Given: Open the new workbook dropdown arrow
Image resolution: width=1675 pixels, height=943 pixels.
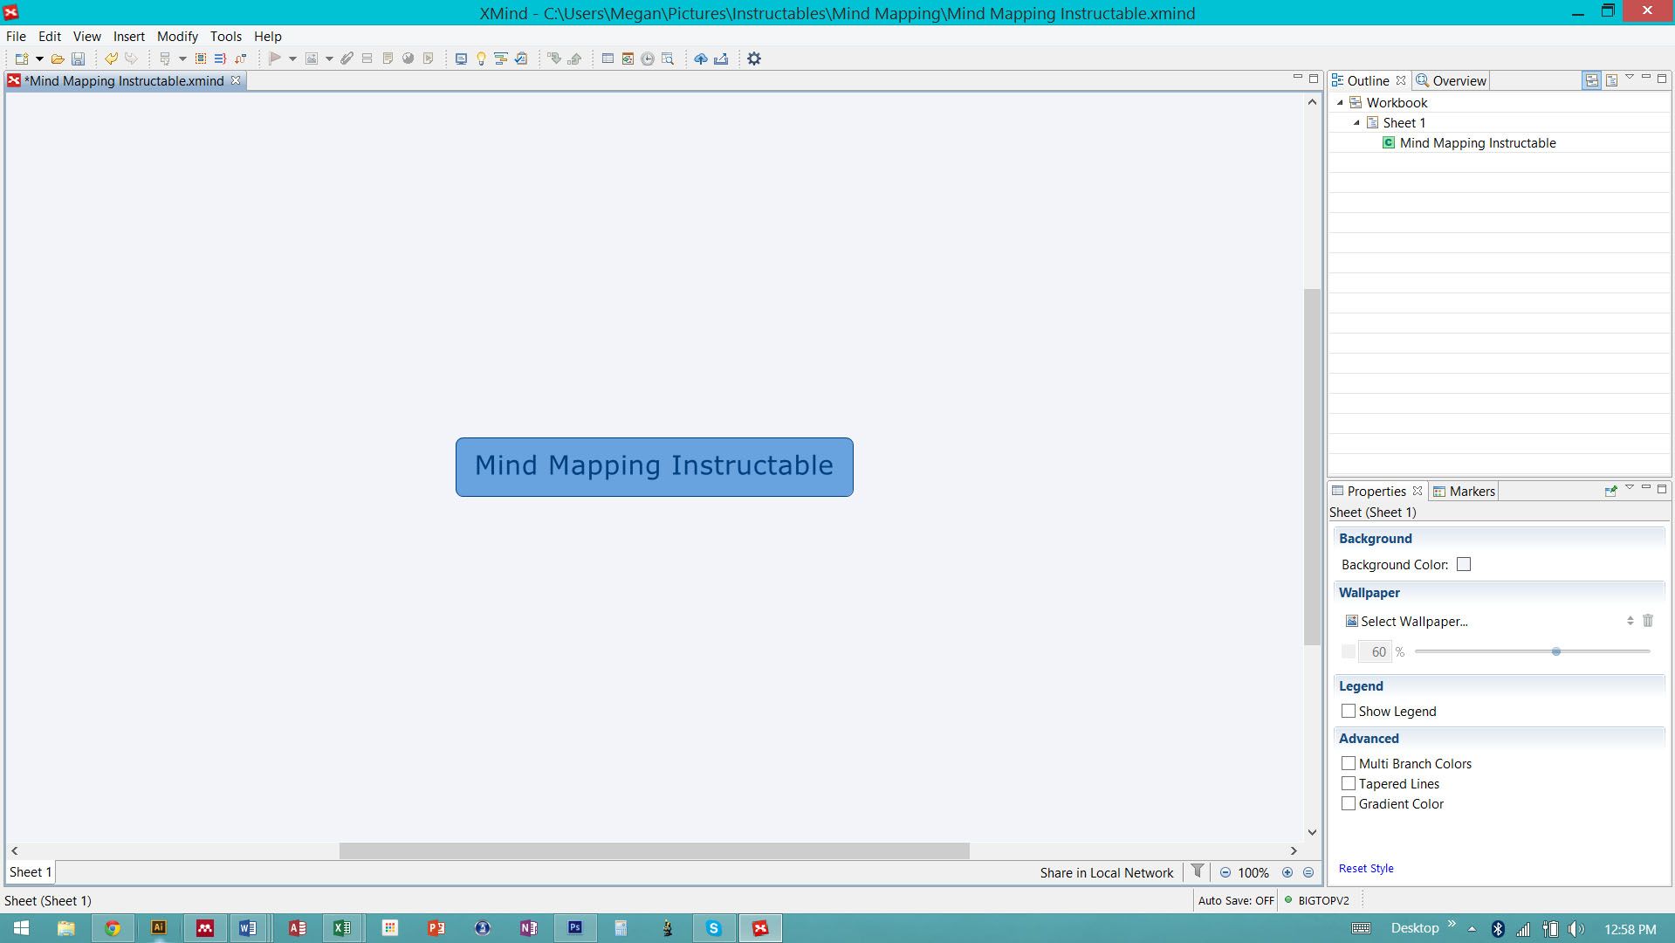Looking at the screenshot, I should coord(38,59).
